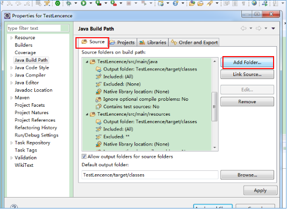The height and width of the screenshot is (209, 287).
Task: Click the Debug bug toolbar icon
Action: pyautogui.click(x=69, y=3)
